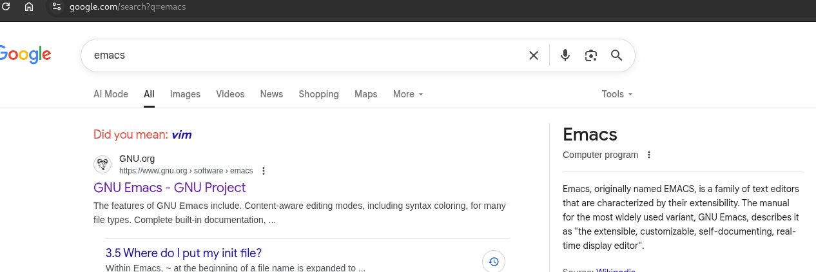Open 'Where do I put my init file?'
816x272 pixels.
pos(184,253)
